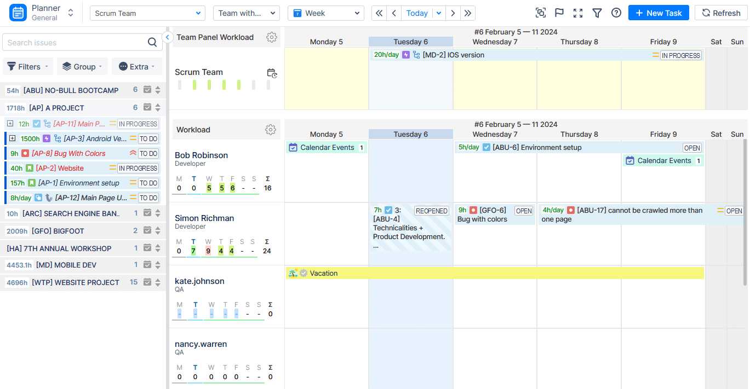
Task: Open the Week view dropdown
Action: click(x=326, y=12)
